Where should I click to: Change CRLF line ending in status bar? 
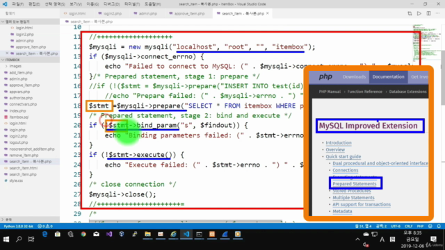[x=408, y=226]
